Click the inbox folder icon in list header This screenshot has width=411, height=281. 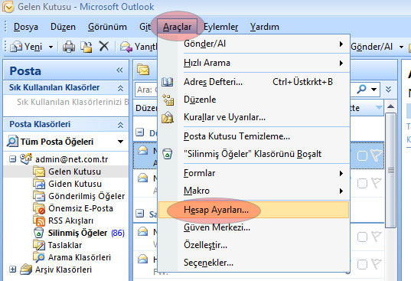click(x=143, y=70)
